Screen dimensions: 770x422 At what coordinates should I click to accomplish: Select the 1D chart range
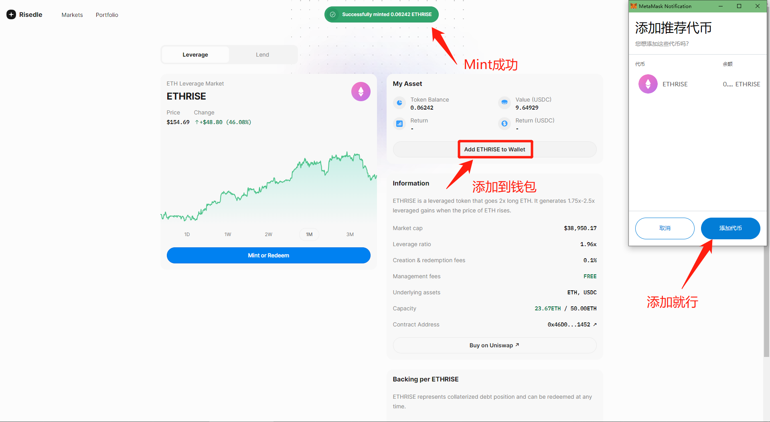pos(187,234)
